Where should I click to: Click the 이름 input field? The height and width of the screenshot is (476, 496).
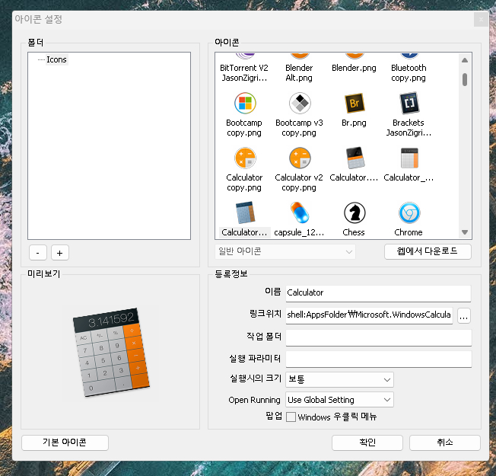(378, 293)
